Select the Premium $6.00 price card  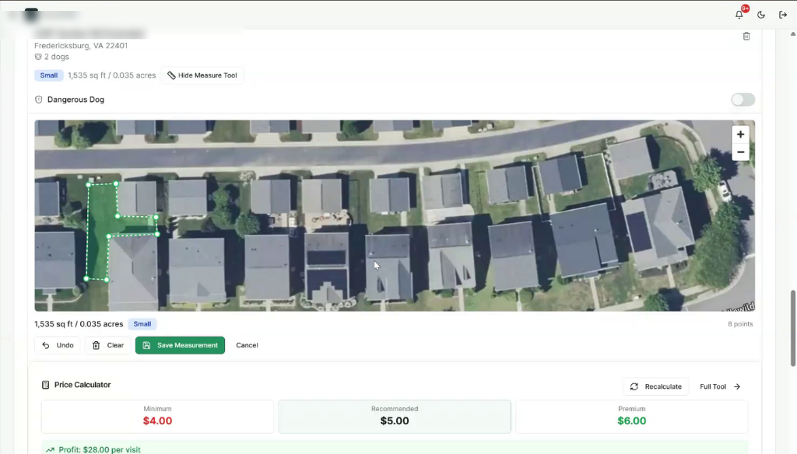[632, 417]
